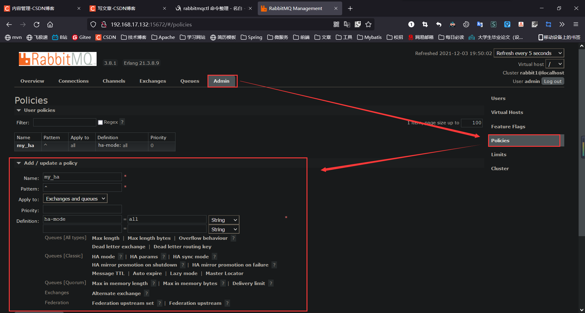This screenshot has height=313, width=585.
Task: Close the RabbitMQ Management browser tab
Action: coord(336,9)
